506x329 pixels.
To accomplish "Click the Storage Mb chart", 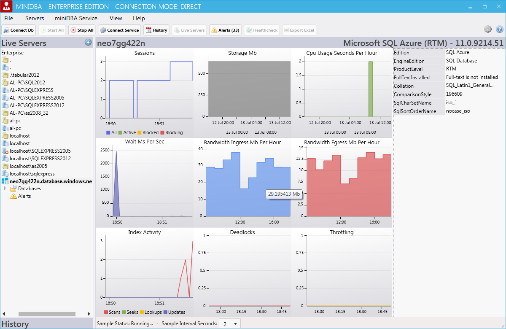I will point(242,92).
